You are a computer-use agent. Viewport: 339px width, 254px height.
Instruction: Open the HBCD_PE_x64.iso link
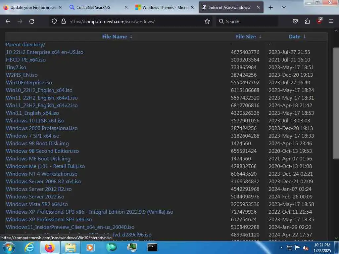point(26,60)
